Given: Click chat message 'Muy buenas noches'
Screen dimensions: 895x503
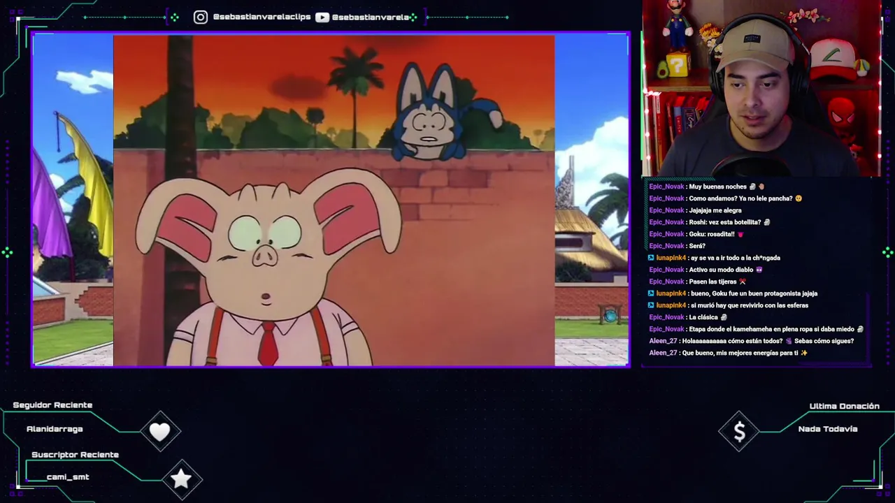Looking at the screenshot, I should tap(707, 187).
